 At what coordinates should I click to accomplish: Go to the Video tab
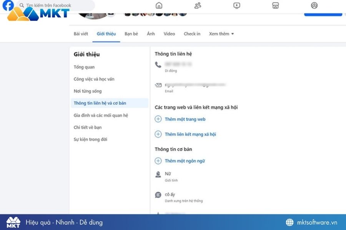pos(169,34)
